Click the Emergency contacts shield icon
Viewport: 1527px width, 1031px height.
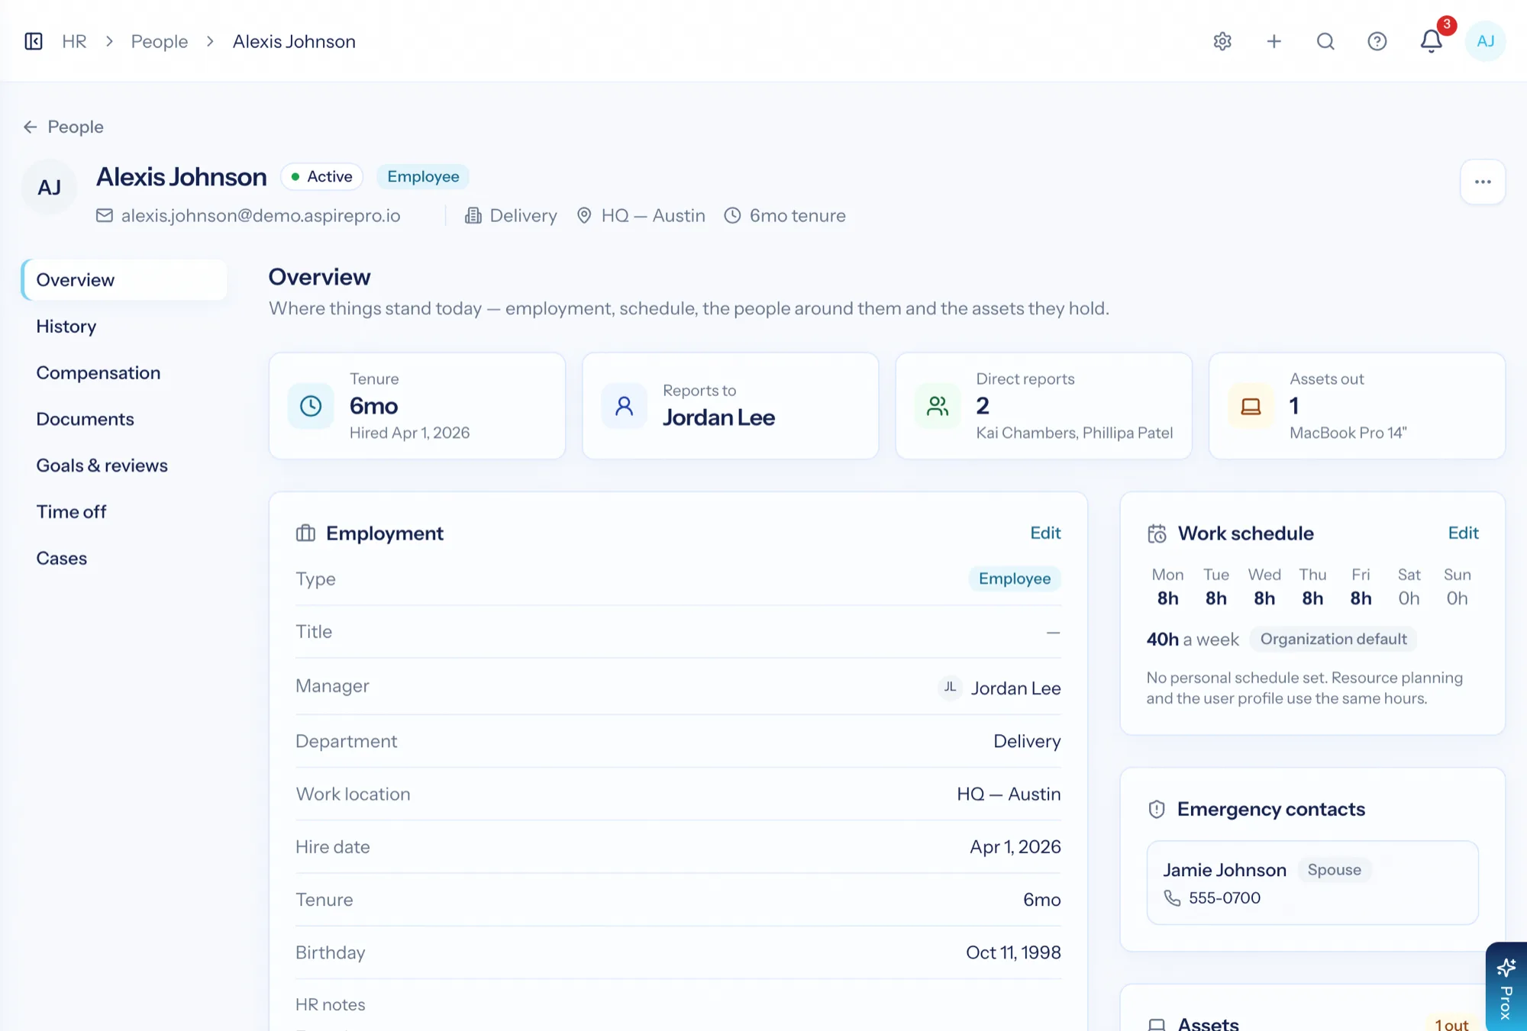point(1157,809)
